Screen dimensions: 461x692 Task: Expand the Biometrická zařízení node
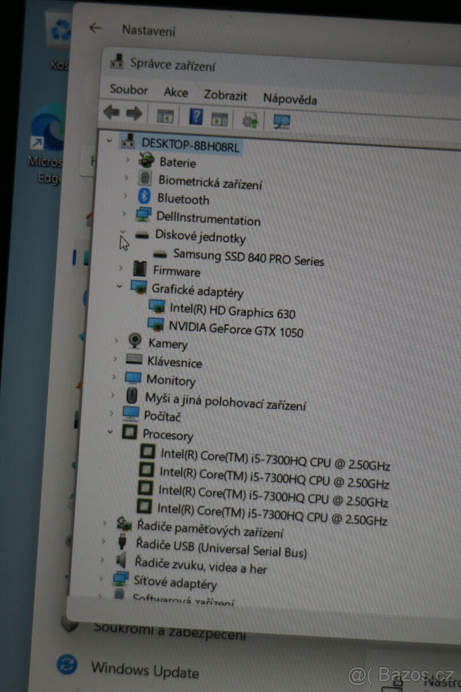point(126,178)
